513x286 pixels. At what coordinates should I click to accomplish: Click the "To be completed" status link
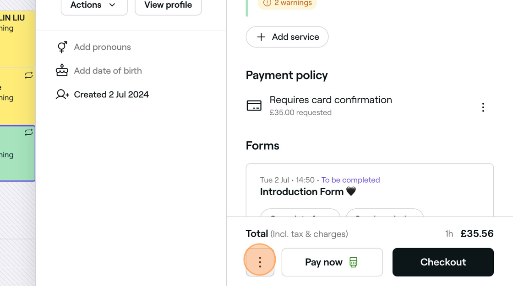[350, 180]
